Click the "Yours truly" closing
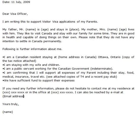140x116 pixels. pos(10,104)
